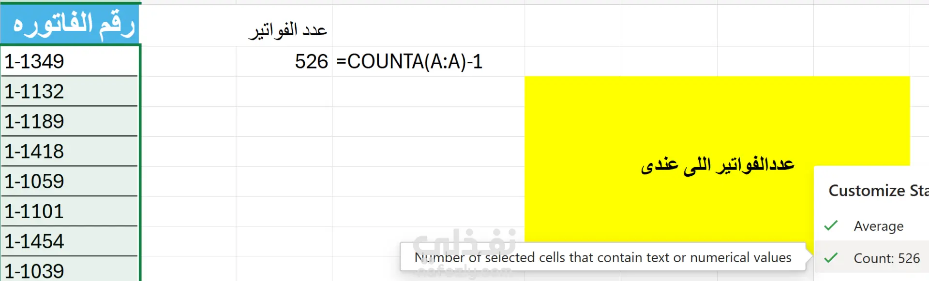
Task: Click the =COUNTA(A:A)-1 formula text cell
Action: click(x=409, y=61)
